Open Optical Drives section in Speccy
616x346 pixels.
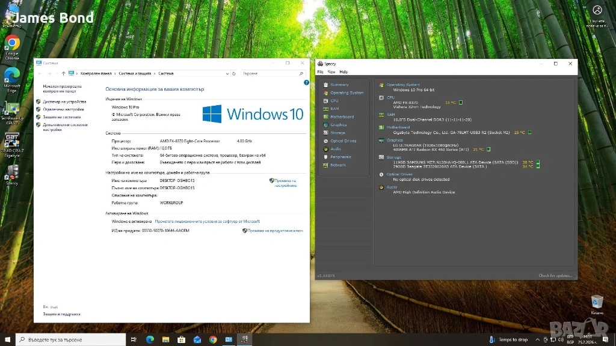pyautogui.click(x=343, y=141)
